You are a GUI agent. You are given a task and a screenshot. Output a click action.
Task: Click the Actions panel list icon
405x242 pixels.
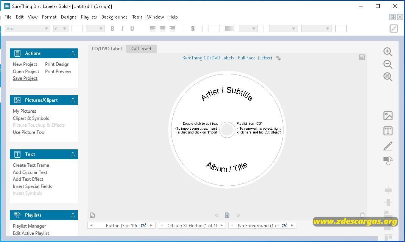(x=17, y=53)
